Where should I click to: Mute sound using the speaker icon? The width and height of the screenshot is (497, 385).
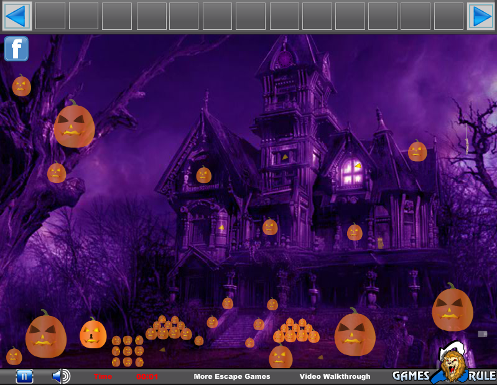pos(61,376)
